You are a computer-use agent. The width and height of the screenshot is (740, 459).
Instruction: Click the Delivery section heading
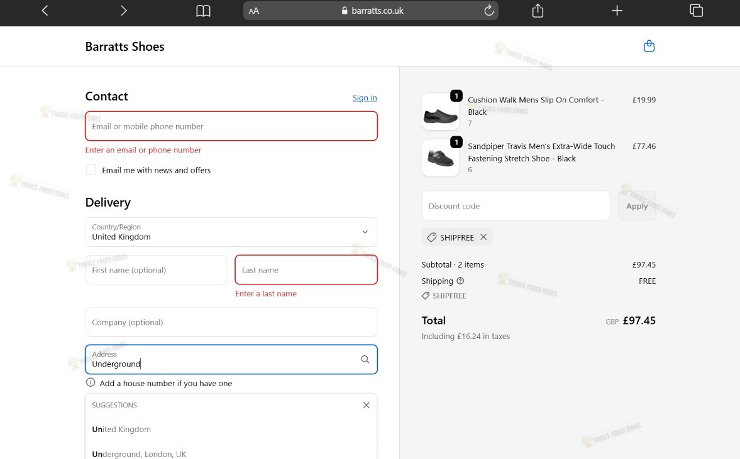108,203
